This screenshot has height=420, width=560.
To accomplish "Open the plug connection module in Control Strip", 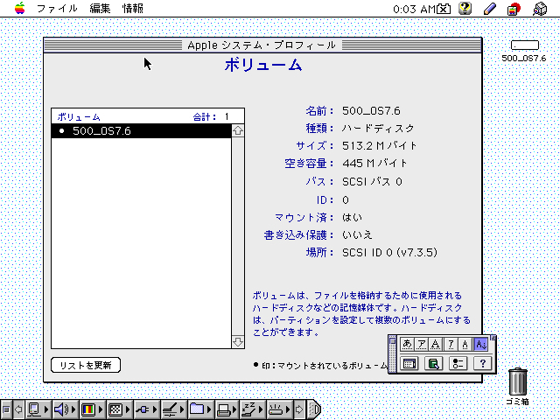I will (x=143, y=409).
